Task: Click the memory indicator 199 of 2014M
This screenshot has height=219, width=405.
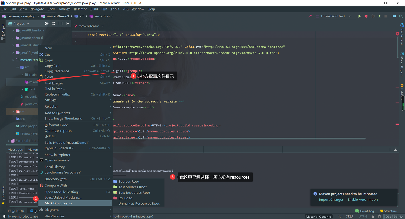Action: [x=393, y=216]
